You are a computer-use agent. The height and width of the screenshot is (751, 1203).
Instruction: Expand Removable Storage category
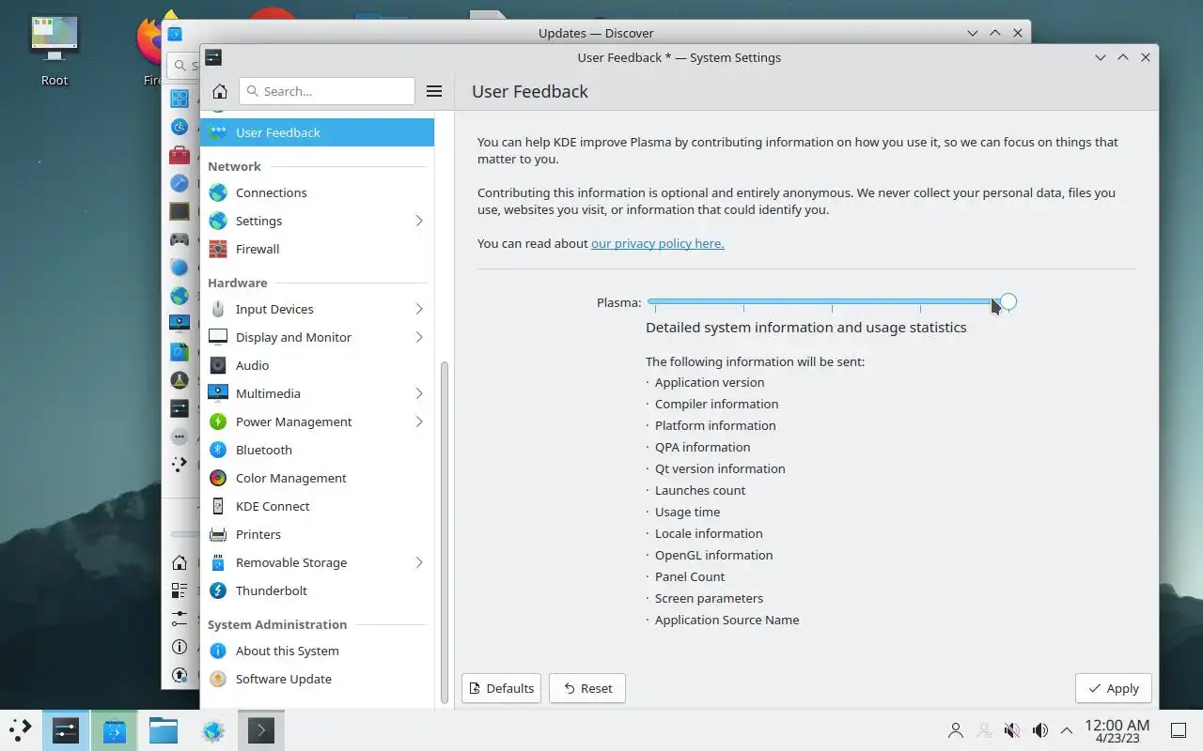tap(419, 562)
